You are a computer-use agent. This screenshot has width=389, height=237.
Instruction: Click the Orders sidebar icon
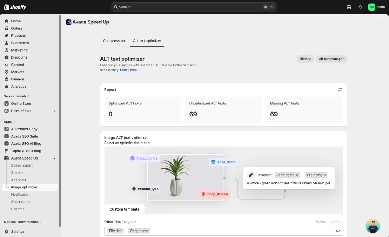point(6,28)
